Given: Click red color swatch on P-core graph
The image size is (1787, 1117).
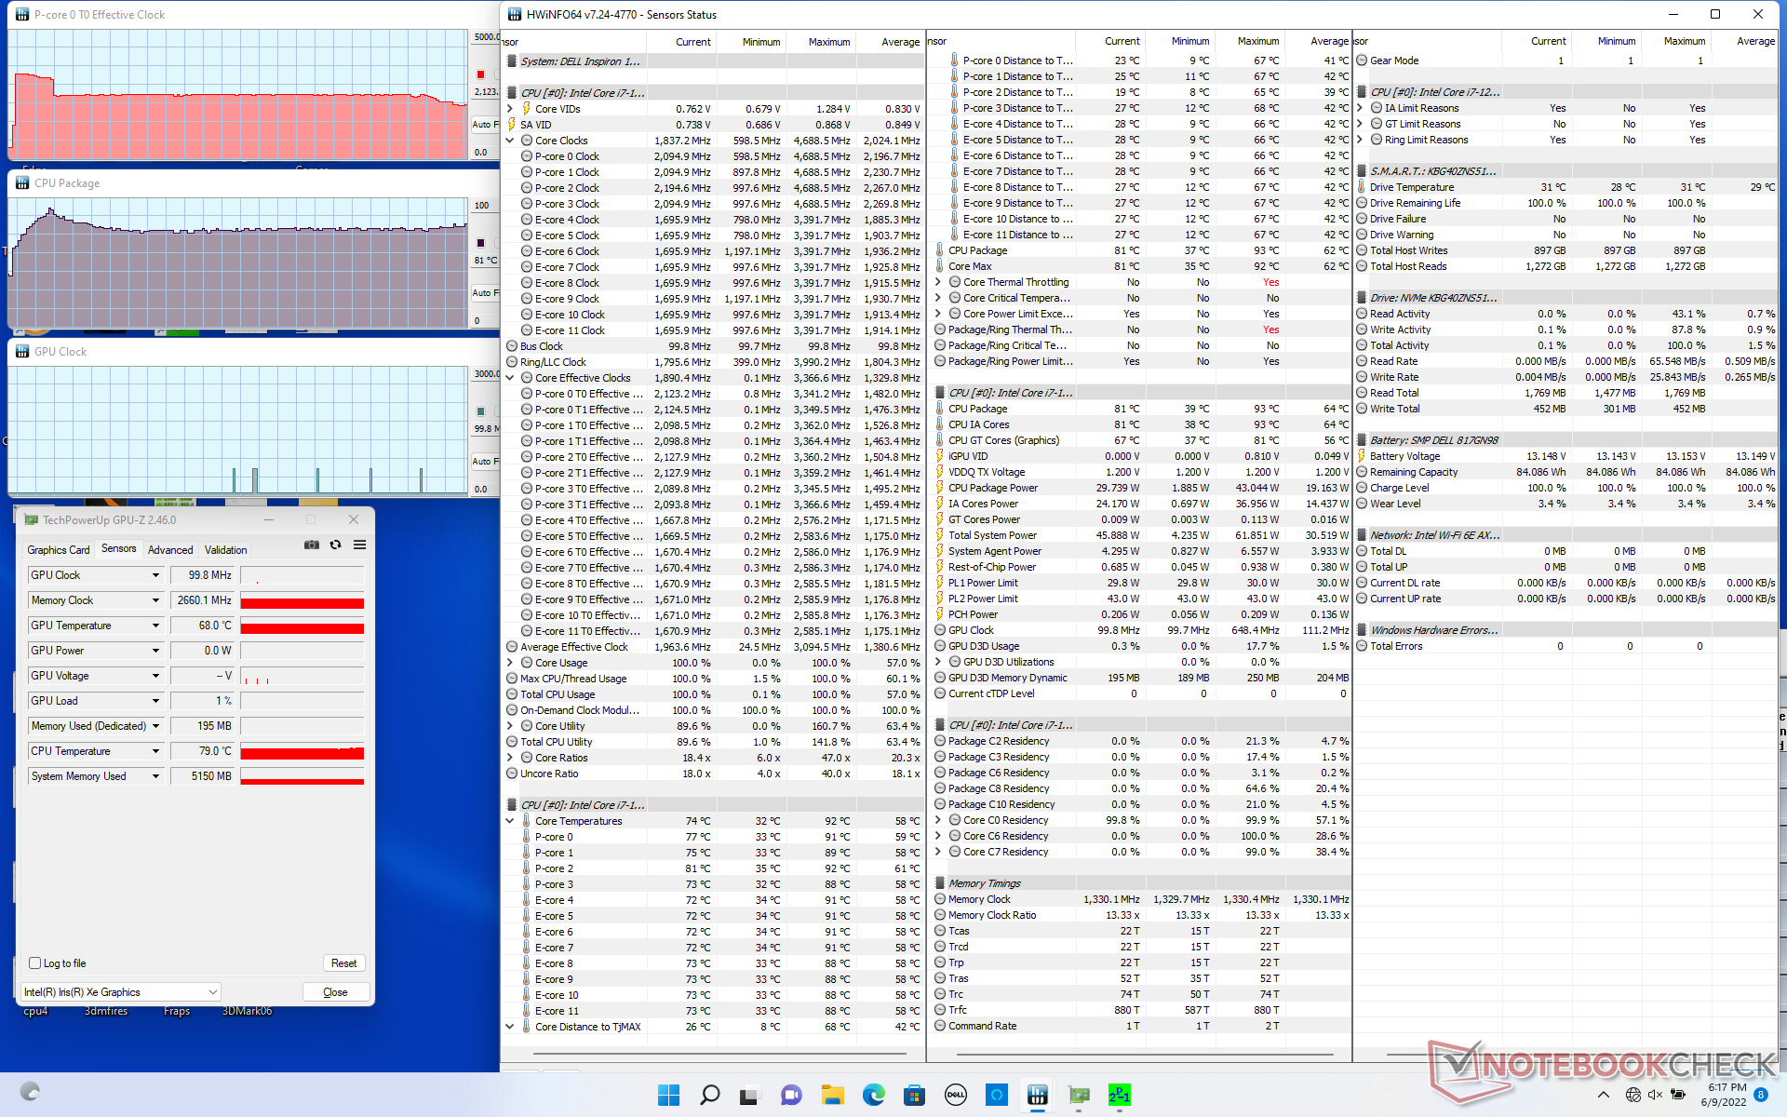Looking at the screenshot, I should [481, 74].
